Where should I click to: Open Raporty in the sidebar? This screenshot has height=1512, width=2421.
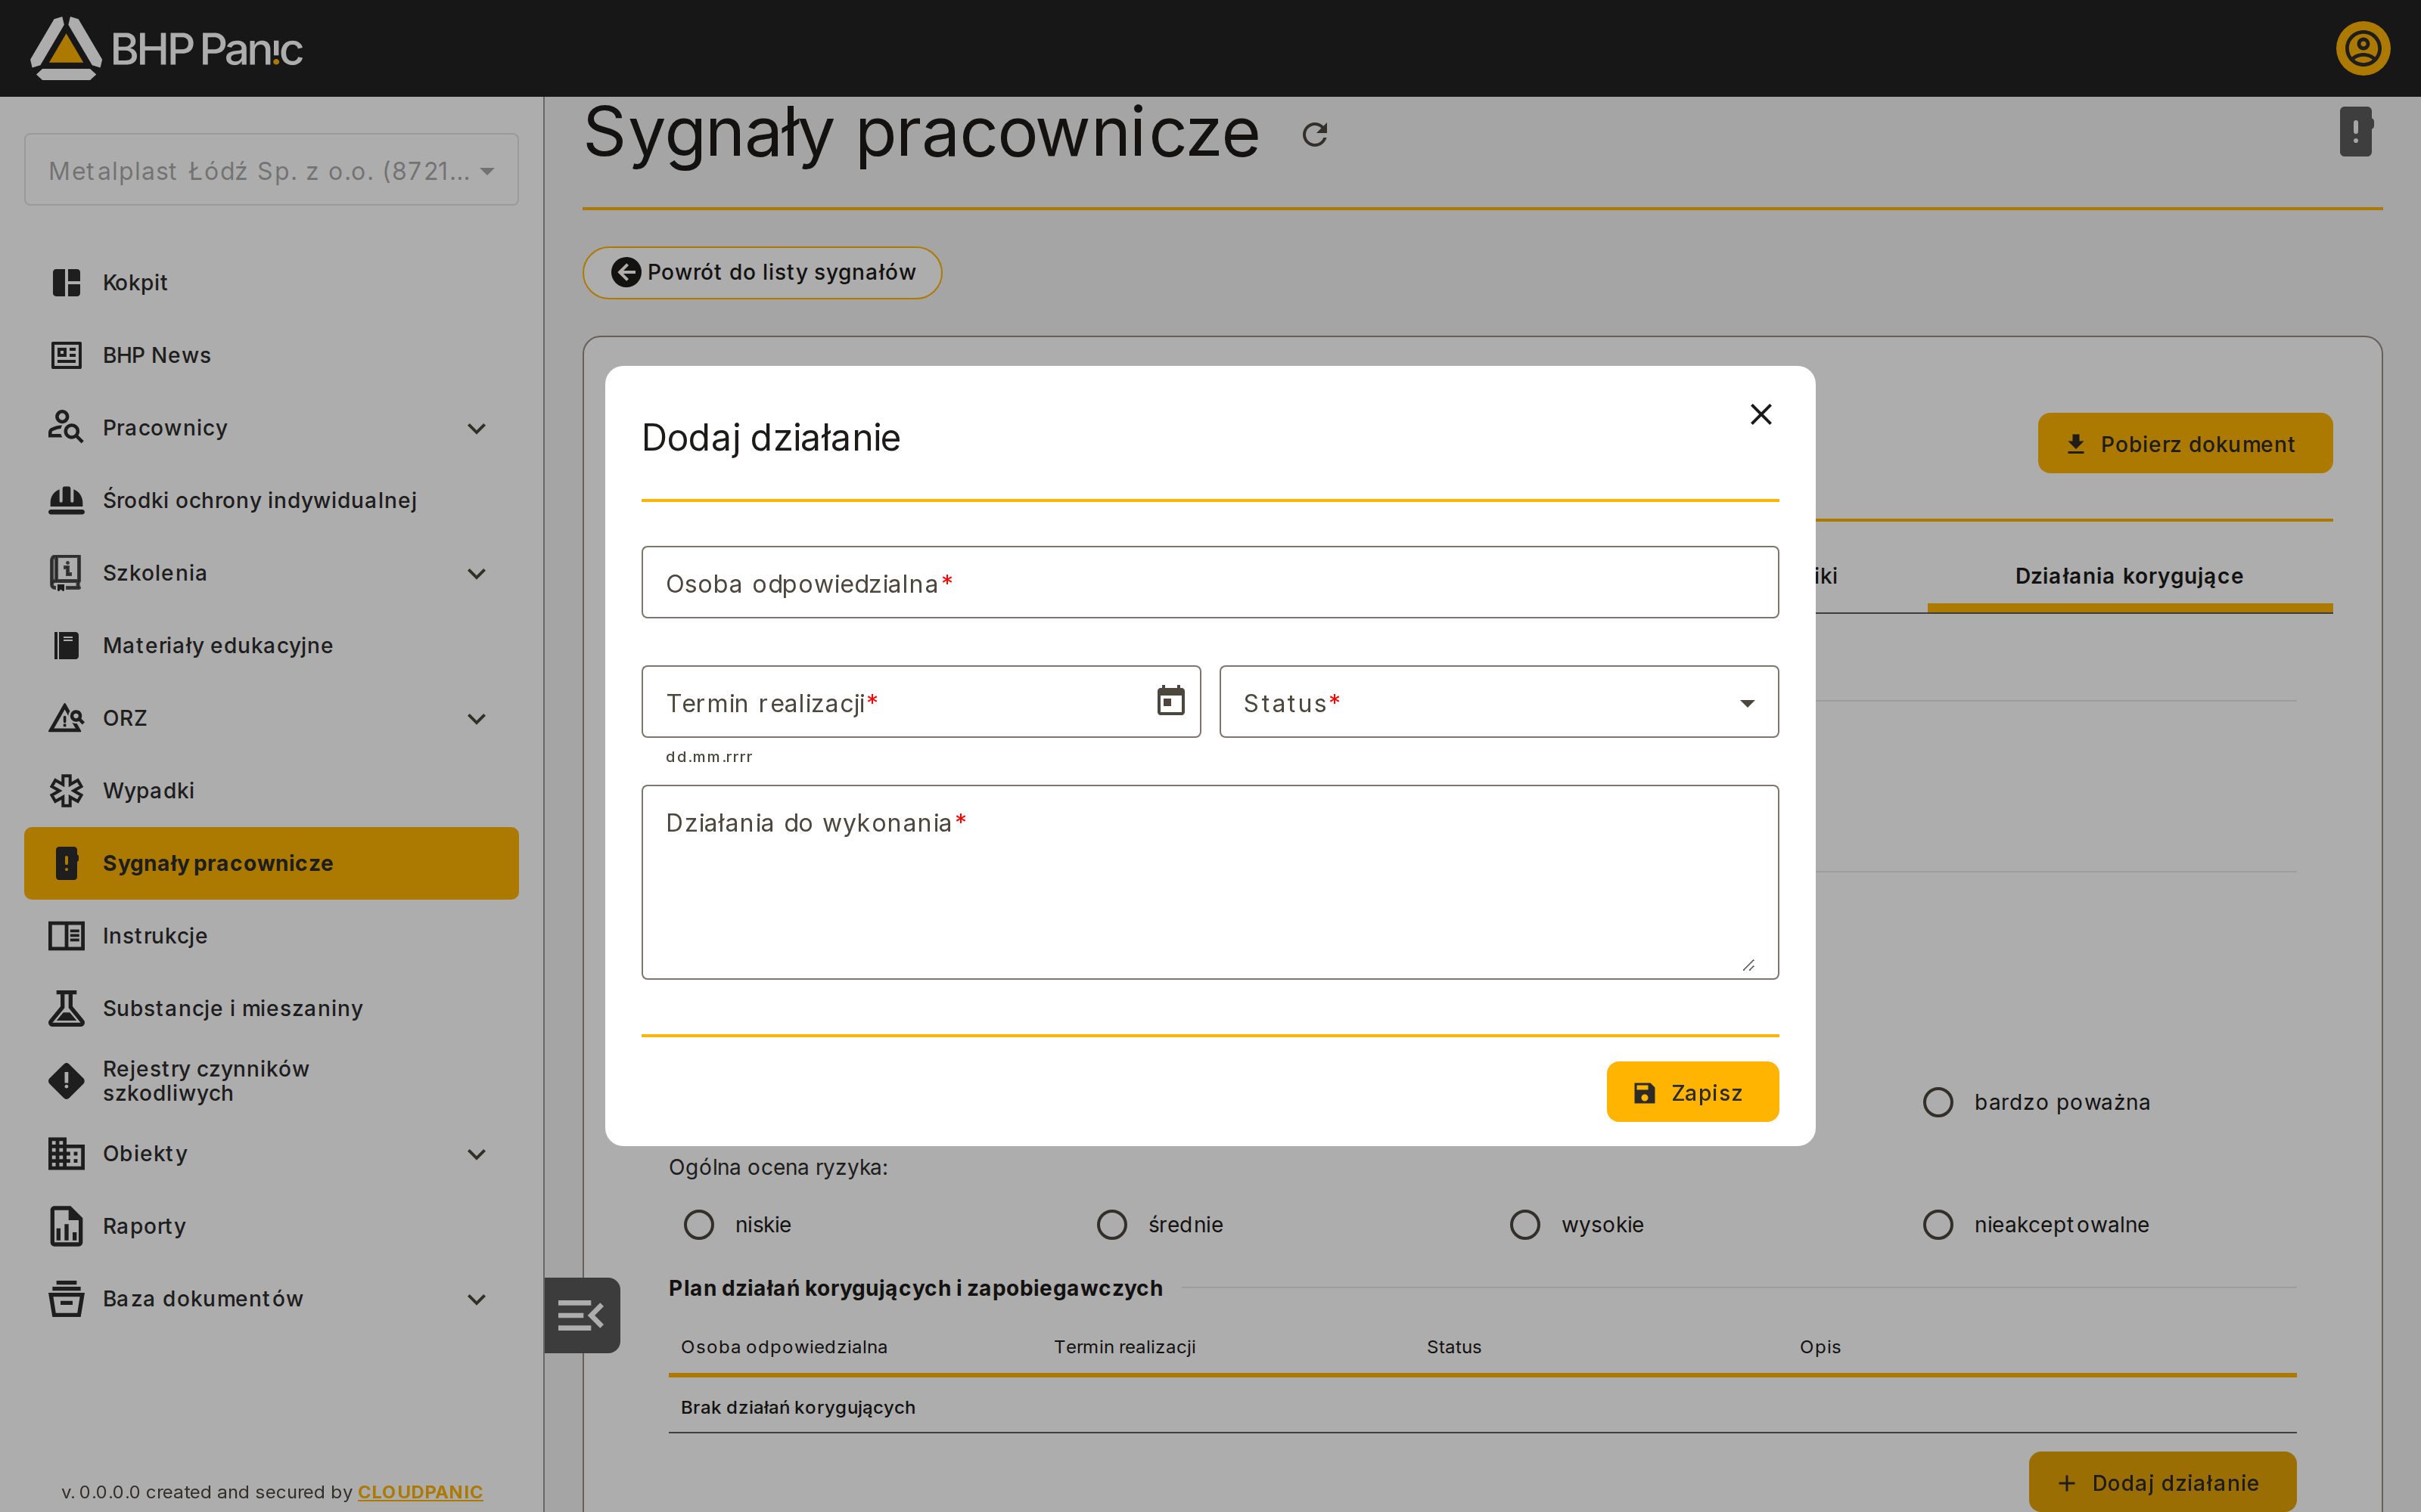coord(271,1226)
